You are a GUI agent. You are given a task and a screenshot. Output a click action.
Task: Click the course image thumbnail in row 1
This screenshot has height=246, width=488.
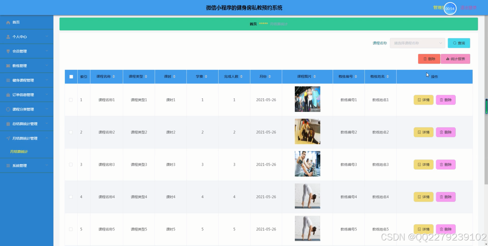pos(307,99)
